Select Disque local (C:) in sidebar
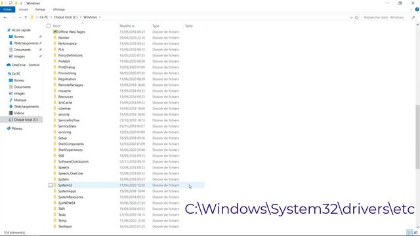Screen dimensions: 420x236 26,119
